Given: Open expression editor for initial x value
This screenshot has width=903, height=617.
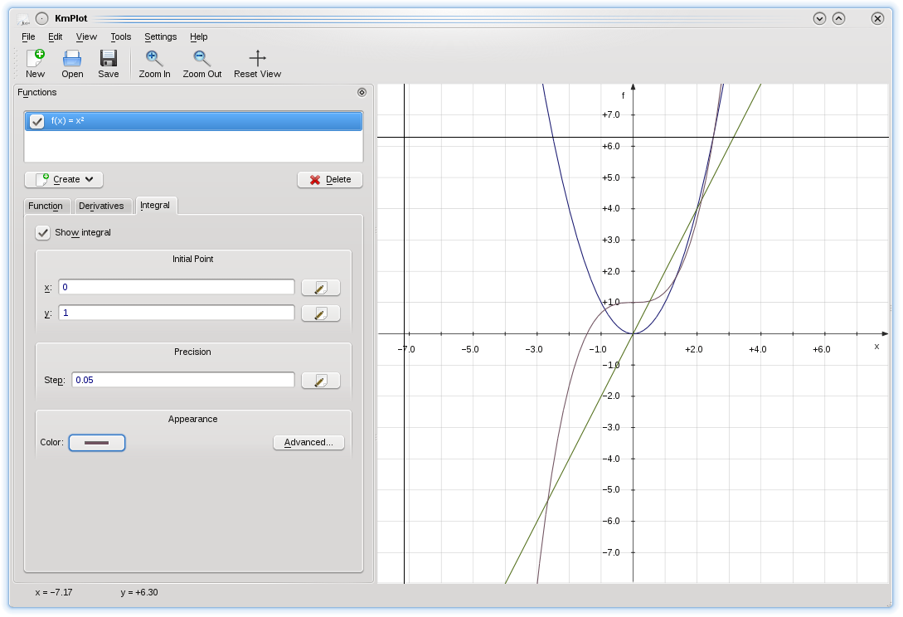Looking at the screenshot, I should click(320, 288).
